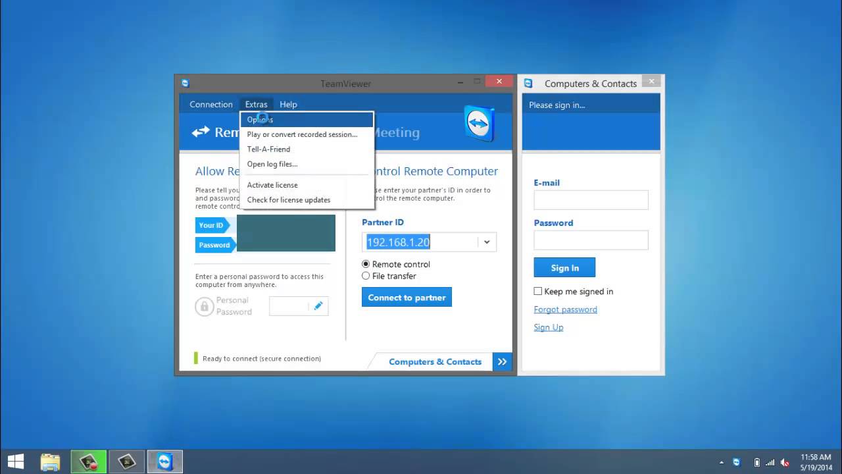This screenshot has height=474, width=842.
Task: Click the Password field in Computers & Contacts
Action: point(591,240)
